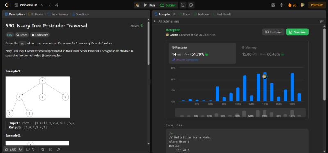Expand the Companies tag
328x153 pixels.
(40, 35)
